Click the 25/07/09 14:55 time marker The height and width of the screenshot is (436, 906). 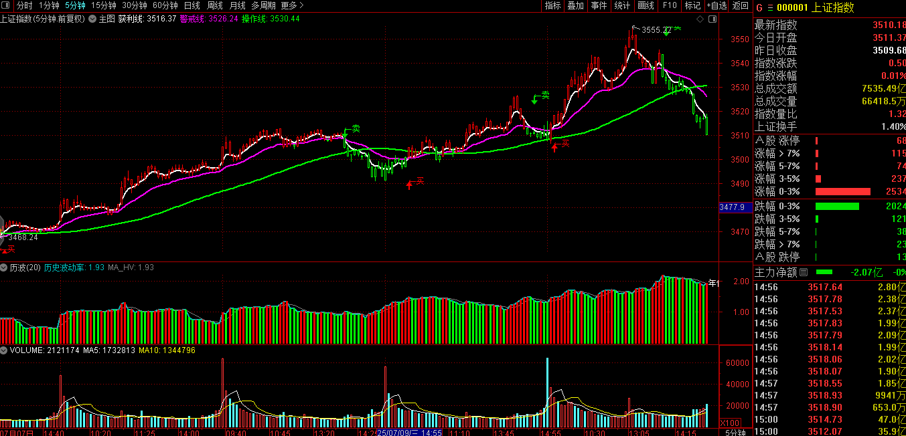[409, 432]
